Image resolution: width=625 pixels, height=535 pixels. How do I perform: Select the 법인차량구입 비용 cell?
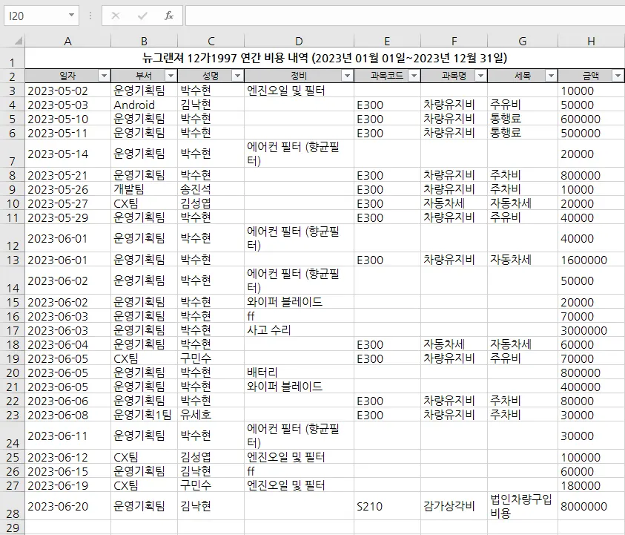coord(523,506)
